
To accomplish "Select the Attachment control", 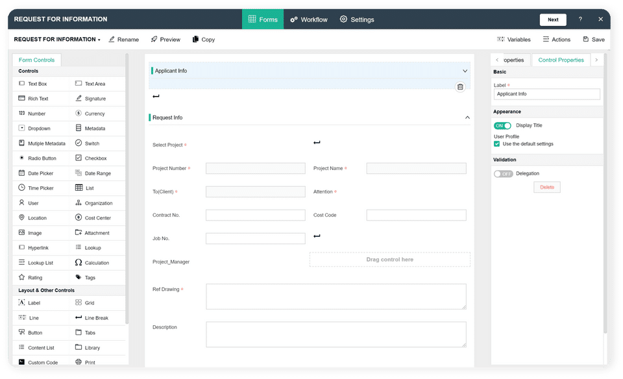I will click(92, 233).
